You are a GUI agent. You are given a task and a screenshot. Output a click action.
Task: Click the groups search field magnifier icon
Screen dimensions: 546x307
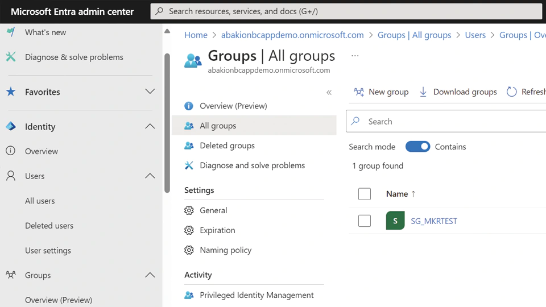[x=355, y=121]
